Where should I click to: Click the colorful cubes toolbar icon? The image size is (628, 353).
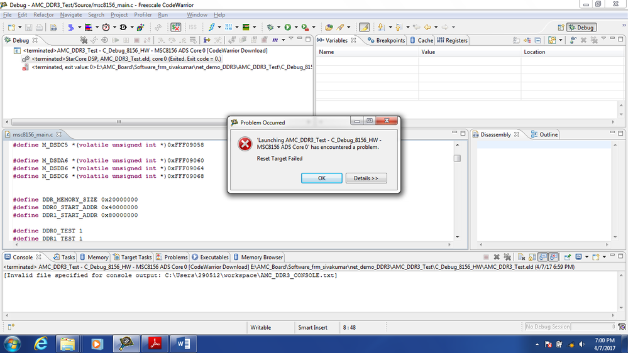[x=141, y=27]
